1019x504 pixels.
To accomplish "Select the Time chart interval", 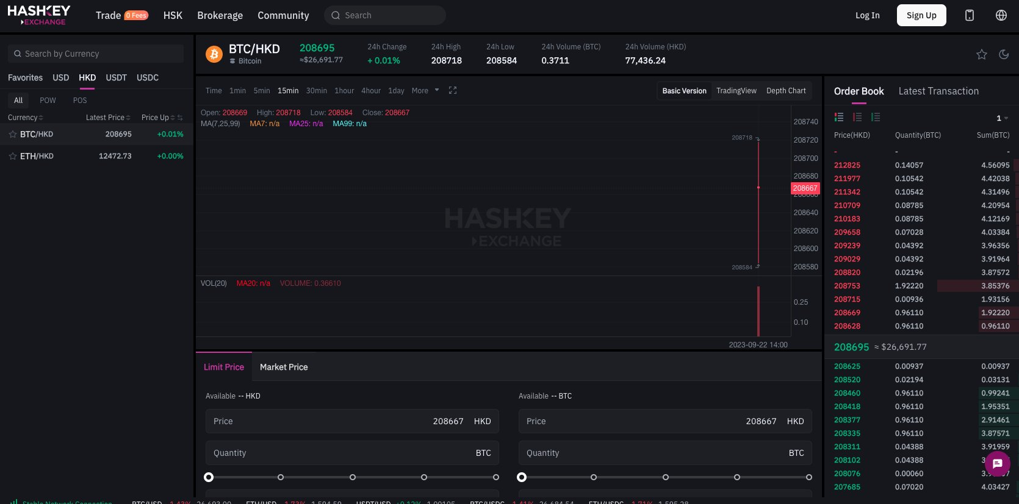I will pos(214,91).
